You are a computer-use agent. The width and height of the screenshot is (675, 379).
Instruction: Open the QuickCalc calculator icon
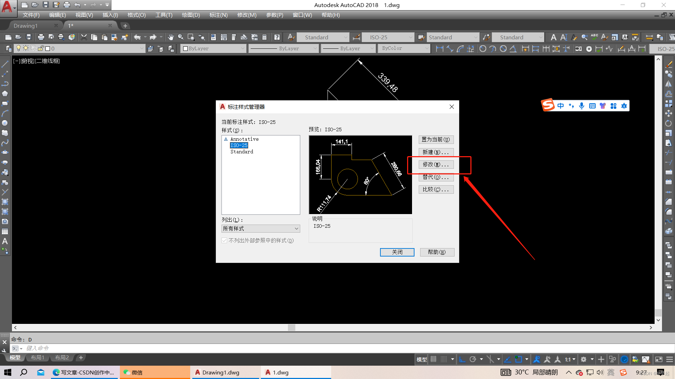coord(264,37)
